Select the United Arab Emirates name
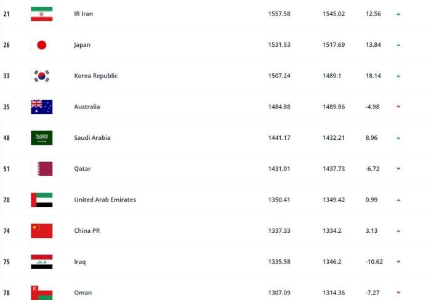The width and height of the screenshot is (431, 300). [105, 200]
